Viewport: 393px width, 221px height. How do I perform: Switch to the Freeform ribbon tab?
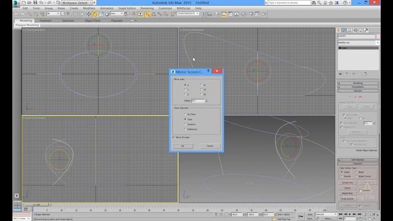(x=45, y=20)
